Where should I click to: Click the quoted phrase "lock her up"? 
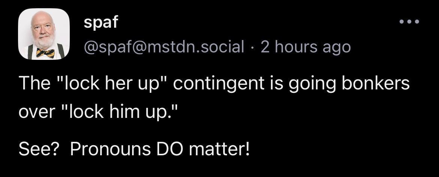click(x=108, y=84)
